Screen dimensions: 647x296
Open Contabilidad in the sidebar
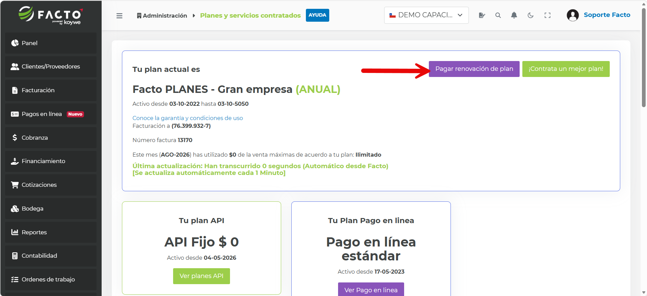[51, 256]
